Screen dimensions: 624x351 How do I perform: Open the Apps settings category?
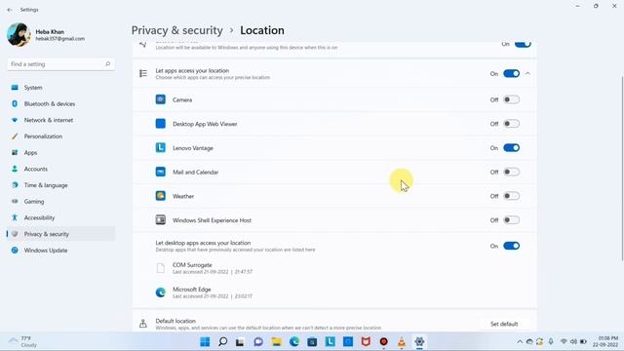60,153
